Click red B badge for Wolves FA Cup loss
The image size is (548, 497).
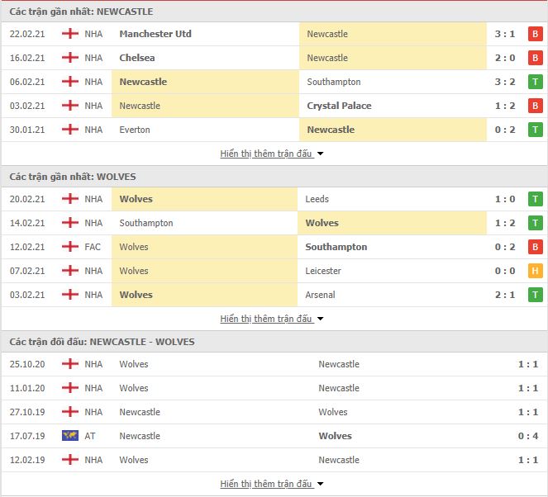(x=535, y=247)
